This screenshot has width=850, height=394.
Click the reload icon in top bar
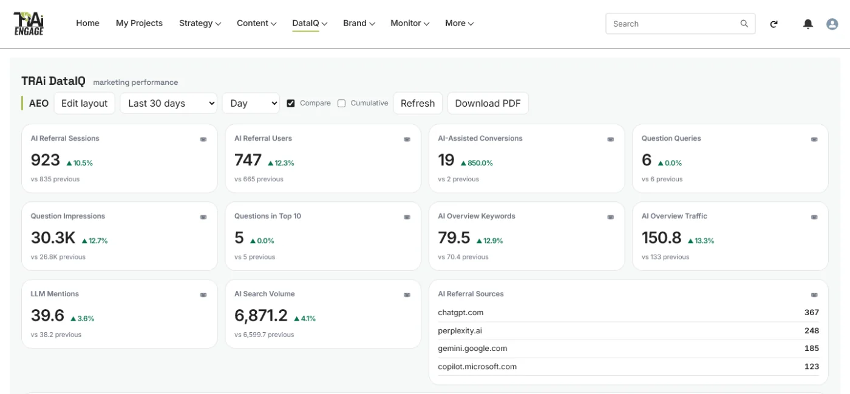coord(774,24)
